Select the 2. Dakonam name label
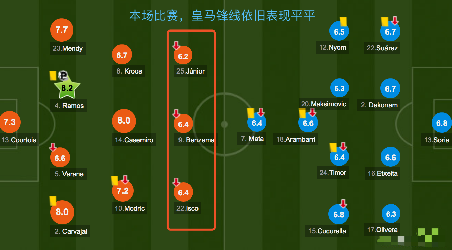Image resolution: width=452 pixels, height=250 pixels. tap(379, 105)
